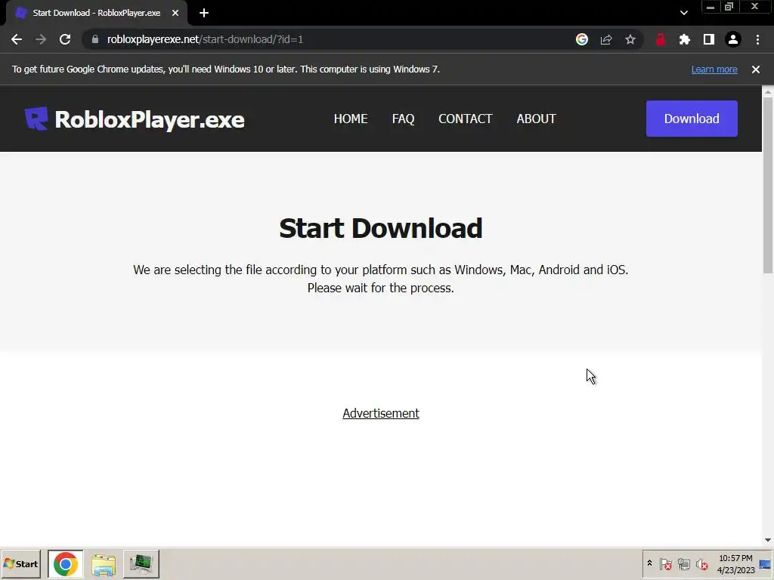
Task: Click the forward navigation arrow
Action: [41, 39]
